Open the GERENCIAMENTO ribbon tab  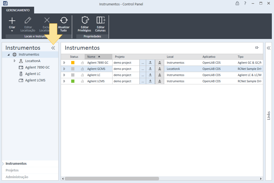pos(18,10)
